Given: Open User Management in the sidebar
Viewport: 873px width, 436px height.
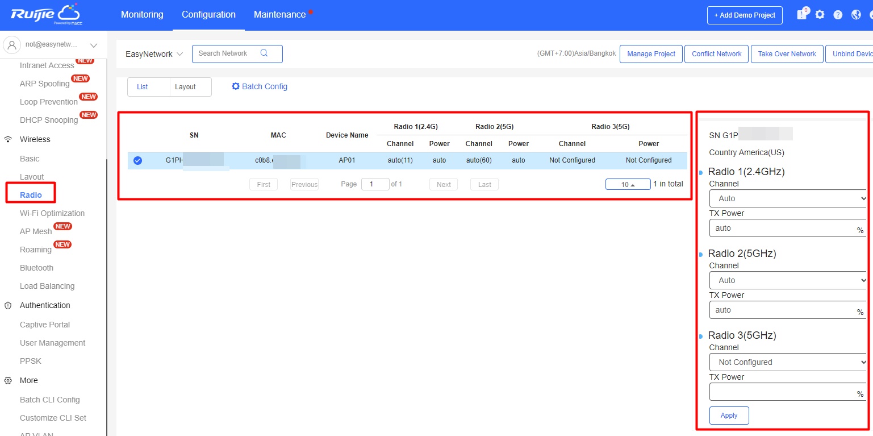Looking at the screenshot, I should tap(52, 343).
